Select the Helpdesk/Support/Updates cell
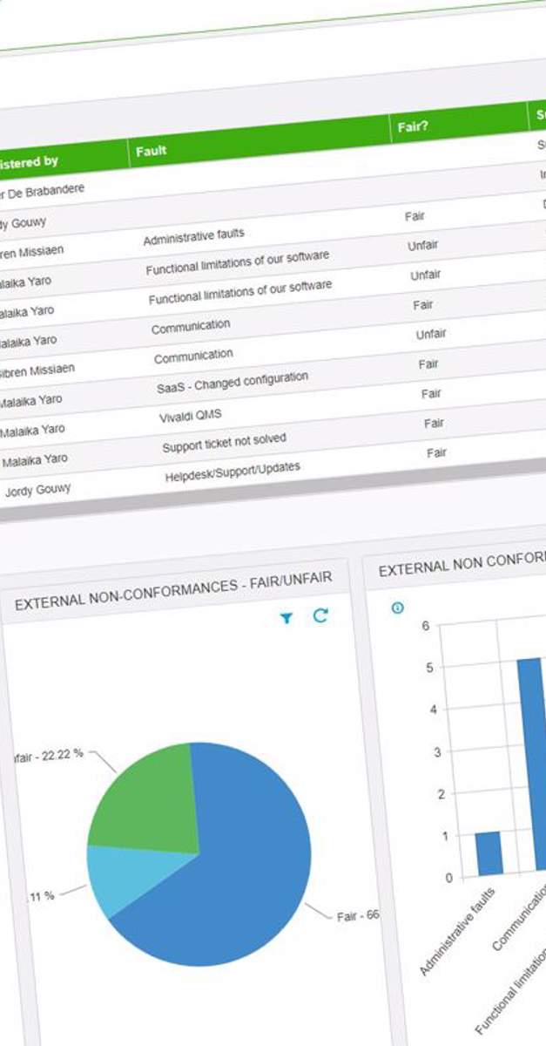Image resolution: width=546 pixels, height=1046 pixels. pos(233,472)
